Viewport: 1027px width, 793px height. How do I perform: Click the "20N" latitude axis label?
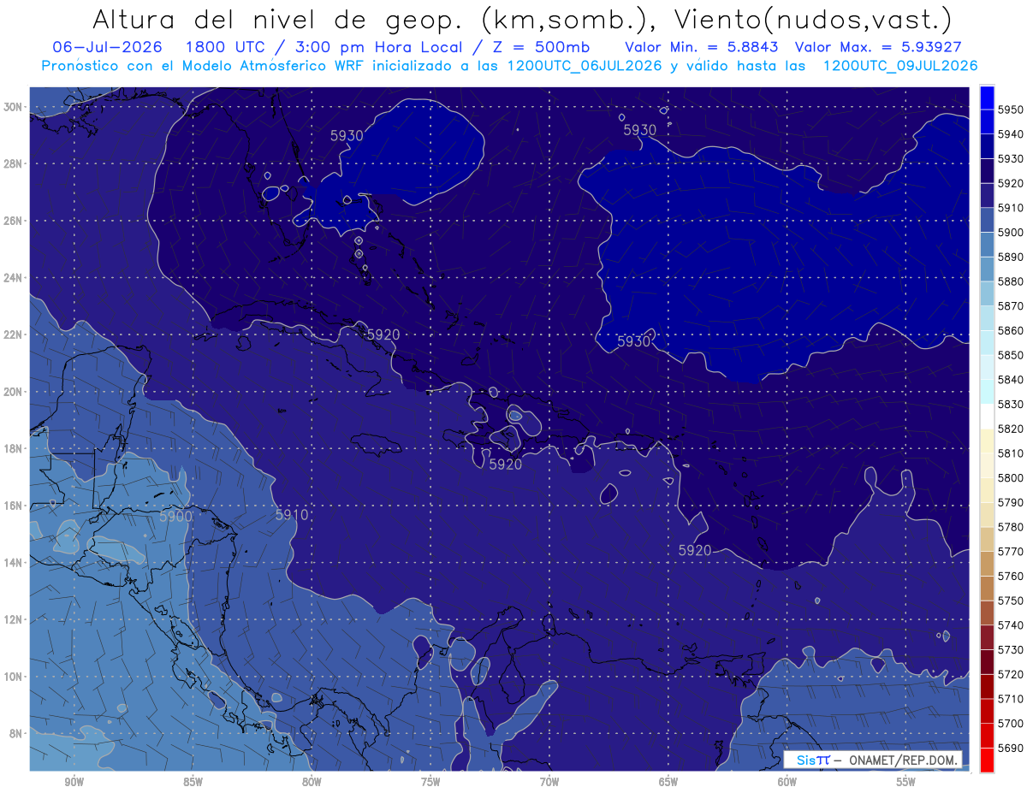13,392
